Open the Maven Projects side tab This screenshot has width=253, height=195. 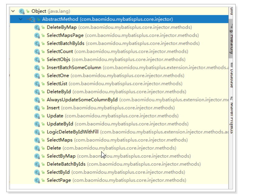(x=231, y=115)
